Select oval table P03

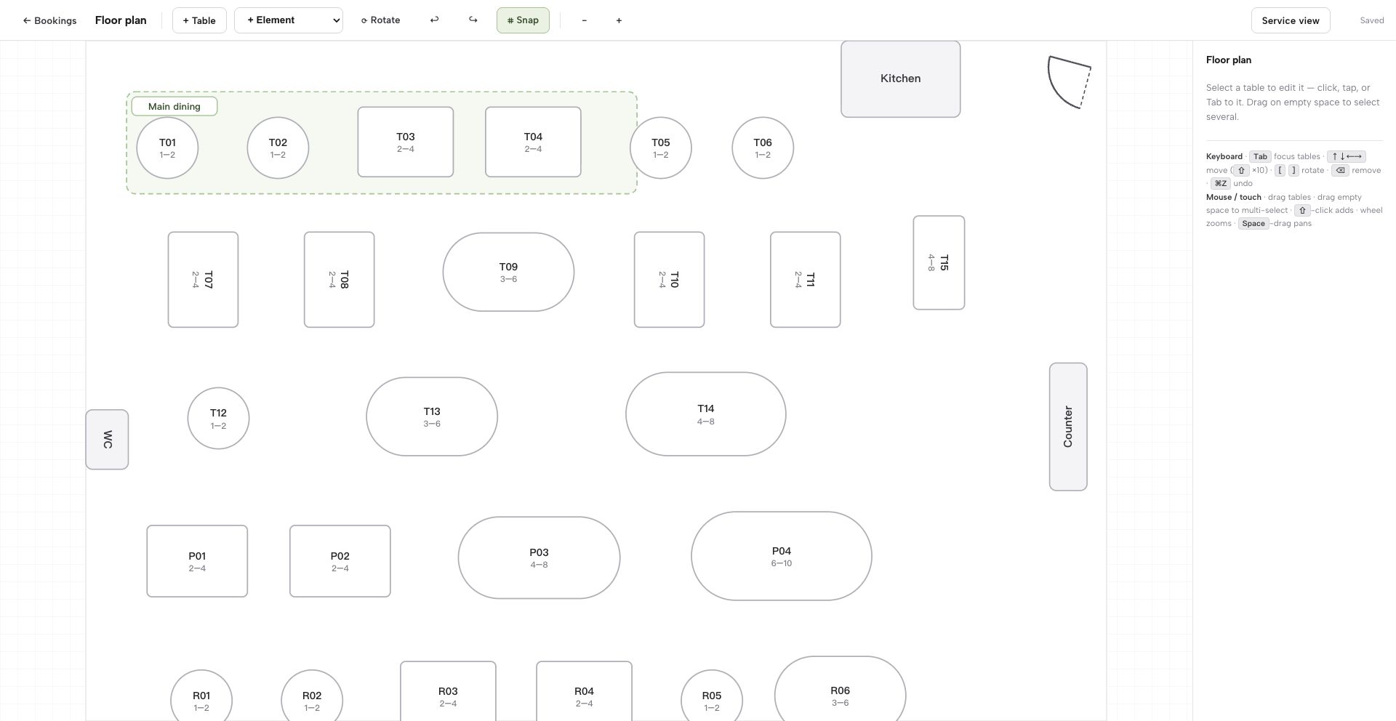click(539, 557)
